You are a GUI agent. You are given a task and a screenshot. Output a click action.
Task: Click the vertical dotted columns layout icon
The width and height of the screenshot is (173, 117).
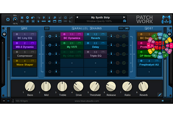point(27,21)
